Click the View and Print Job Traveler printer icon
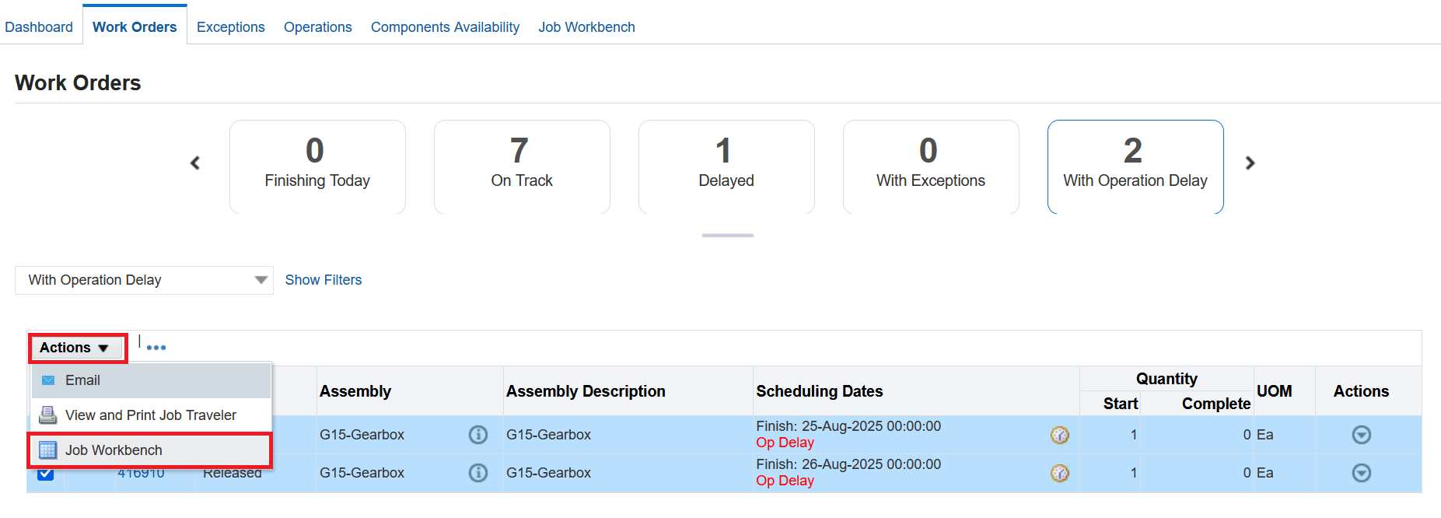Viewport: 1441px width, 518px height. tap(48, 415)
